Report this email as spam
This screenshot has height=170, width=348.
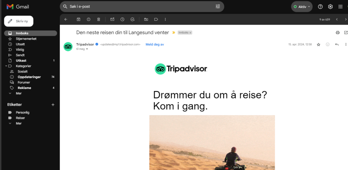click(x=88, y=19)
